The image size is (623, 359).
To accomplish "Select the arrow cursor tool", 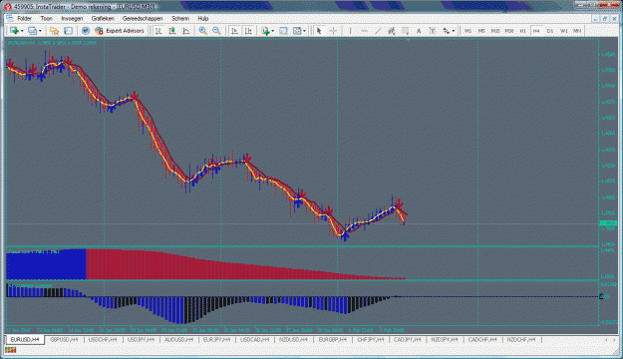I will tap(319, 31).
